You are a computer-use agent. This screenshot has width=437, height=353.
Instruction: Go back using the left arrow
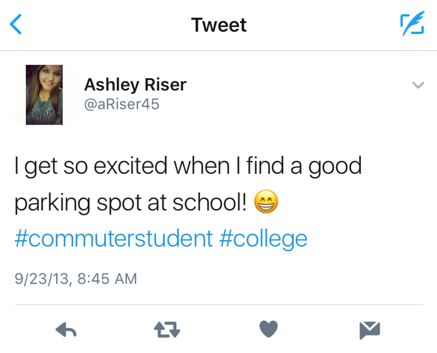[16, 24]
